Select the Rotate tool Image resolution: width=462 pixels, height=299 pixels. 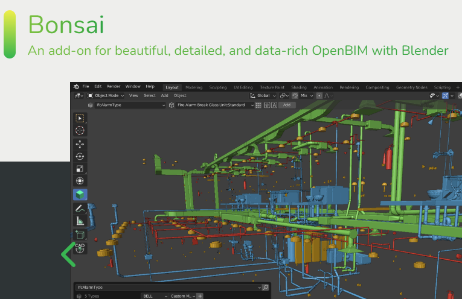coord(80,156)
